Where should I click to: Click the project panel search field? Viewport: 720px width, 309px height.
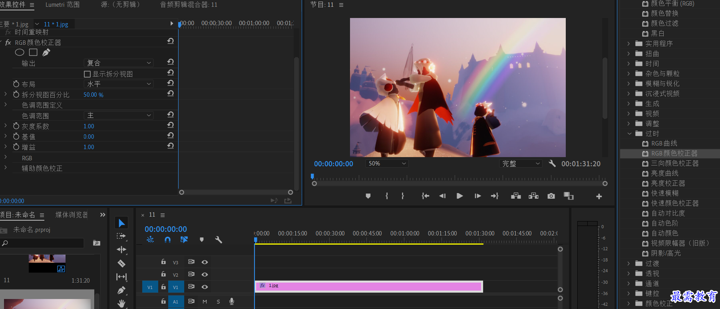(42, 243)
